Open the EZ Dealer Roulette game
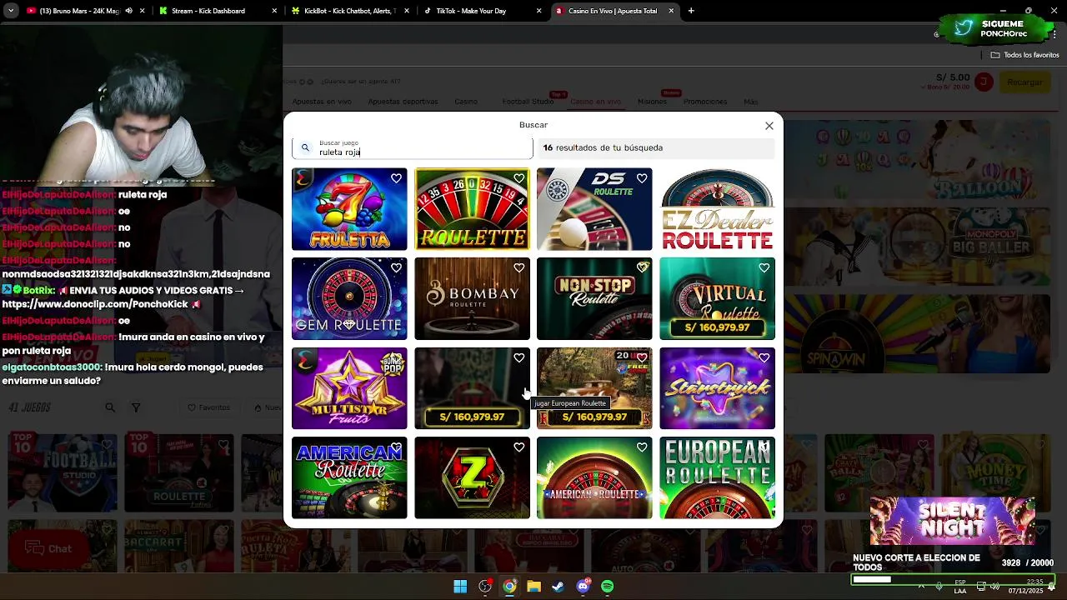This screenshot has height=600, width=1067. click(x=717, y=209)
